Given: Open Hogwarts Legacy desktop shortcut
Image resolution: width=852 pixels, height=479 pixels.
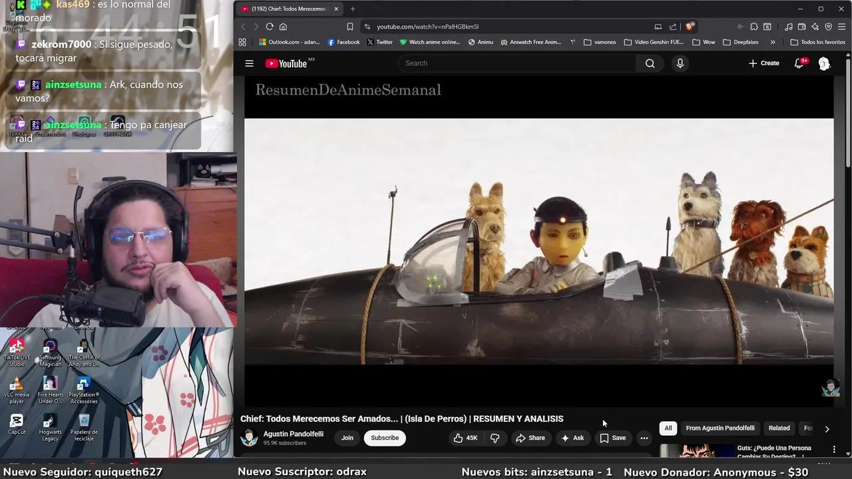Looking at the screenshot, I should 50,428.
